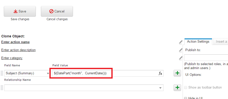Click the pencil icon beside Enter category
The width and height of the screenshot is (228, 99).
tap(180, 58)
